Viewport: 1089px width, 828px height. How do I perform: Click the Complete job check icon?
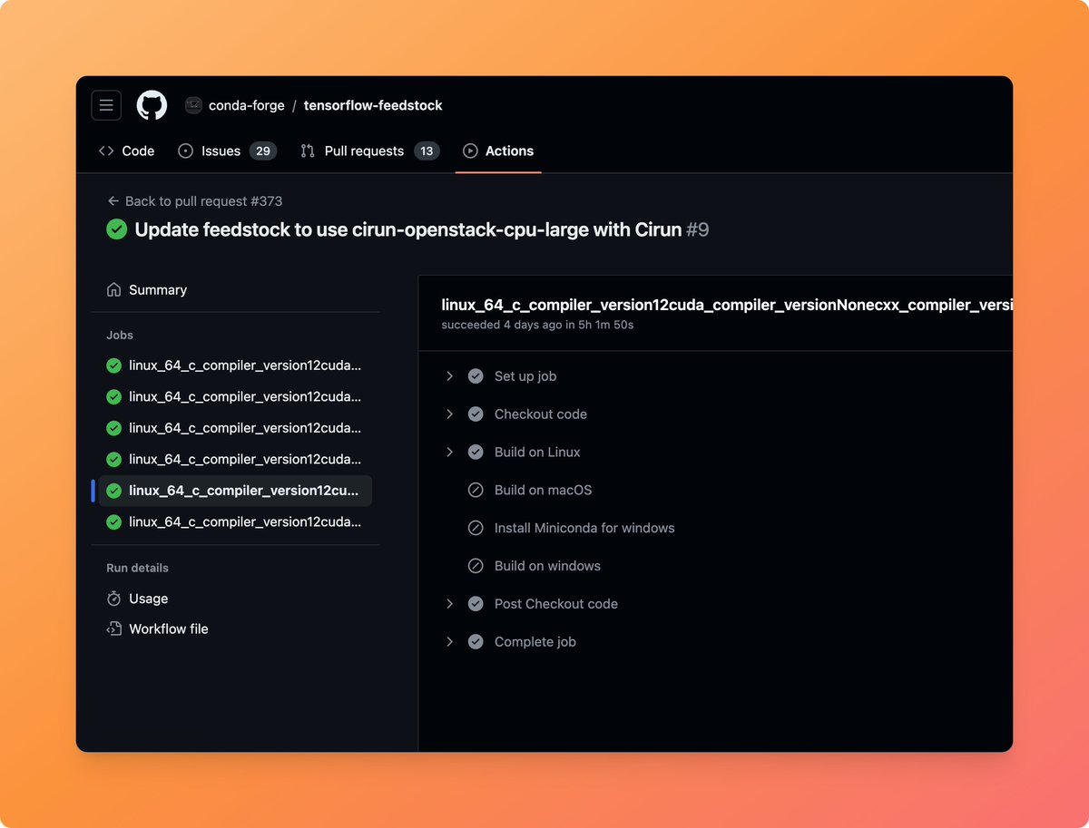pyautogui.click(x=476, y=641)
